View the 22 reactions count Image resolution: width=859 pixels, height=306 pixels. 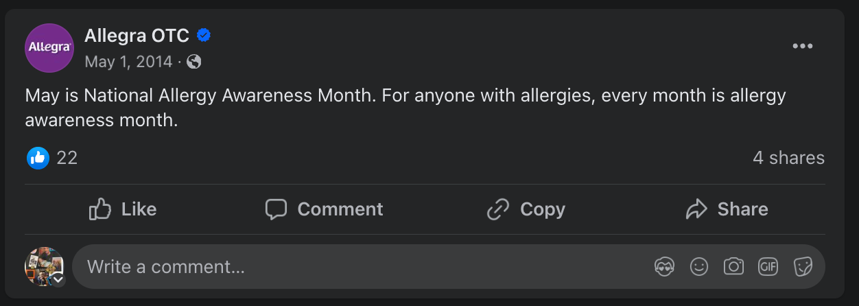(x=67, y=158)
